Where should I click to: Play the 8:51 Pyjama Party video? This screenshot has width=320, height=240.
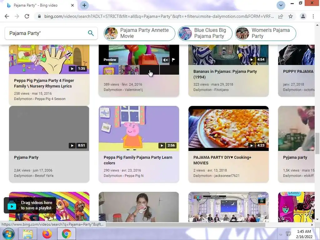(x=72, y=146)
